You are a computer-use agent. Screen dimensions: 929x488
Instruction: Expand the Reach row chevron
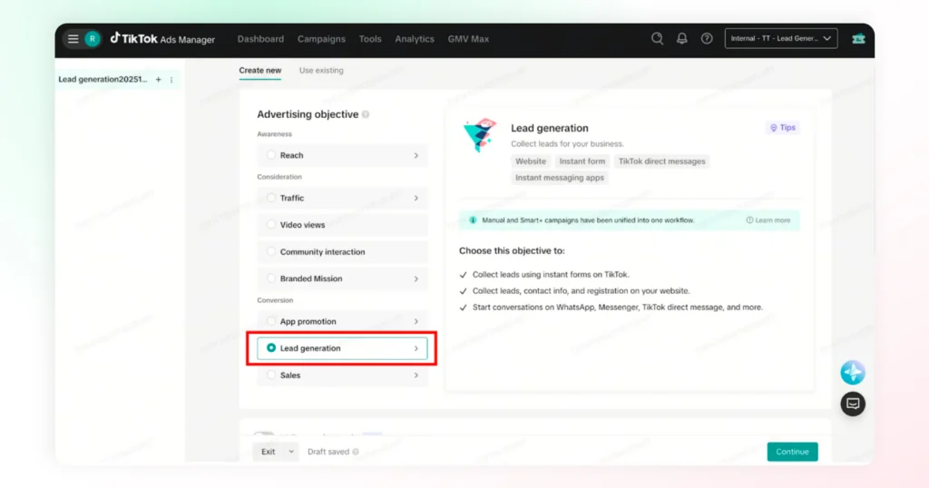[416, 155]
